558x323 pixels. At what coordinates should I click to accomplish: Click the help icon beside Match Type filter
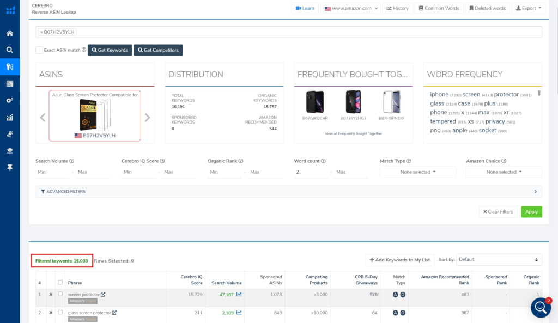[x=409, y=161]
